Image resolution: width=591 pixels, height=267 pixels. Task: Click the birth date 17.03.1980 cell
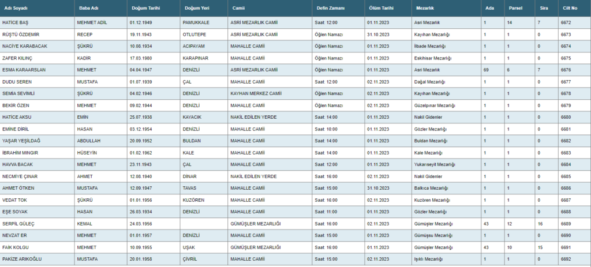point(140,58)
